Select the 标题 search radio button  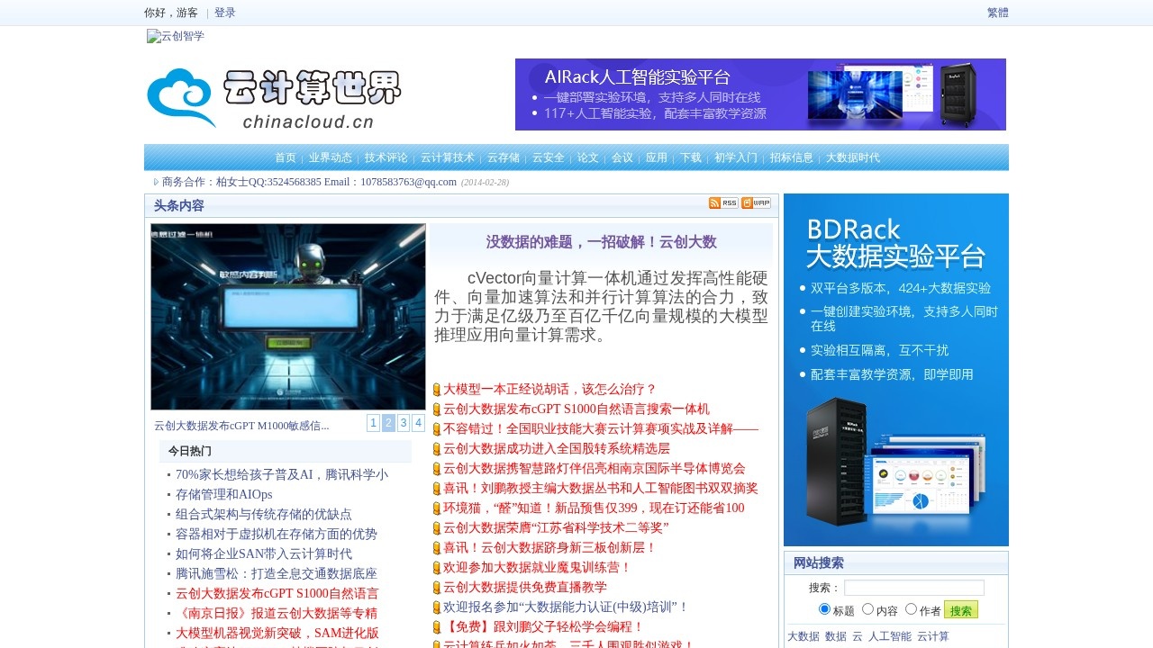coord(824,608)
